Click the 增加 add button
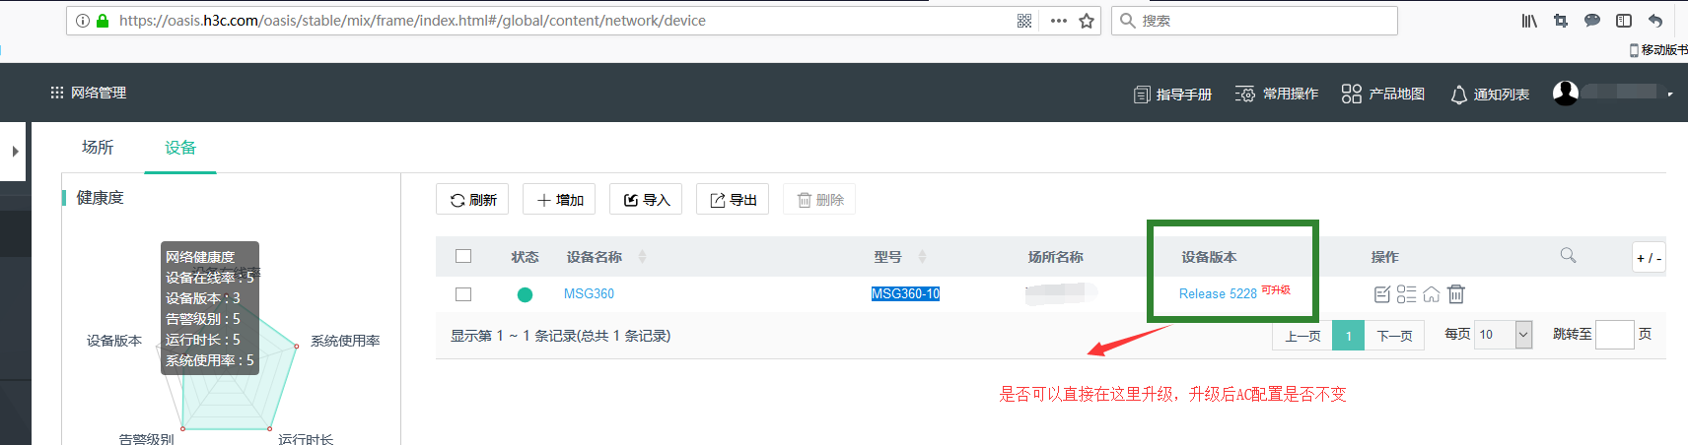The height and width of the screenshot is (445, 1688). (559, 200)
